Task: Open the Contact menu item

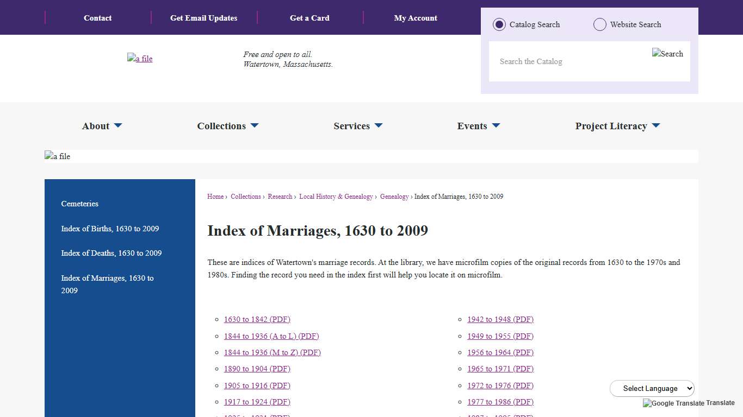Action: point(97,17)
